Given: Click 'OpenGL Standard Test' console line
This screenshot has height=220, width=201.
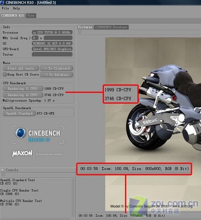Looking at the screenshot, I should tap(17, 180).
